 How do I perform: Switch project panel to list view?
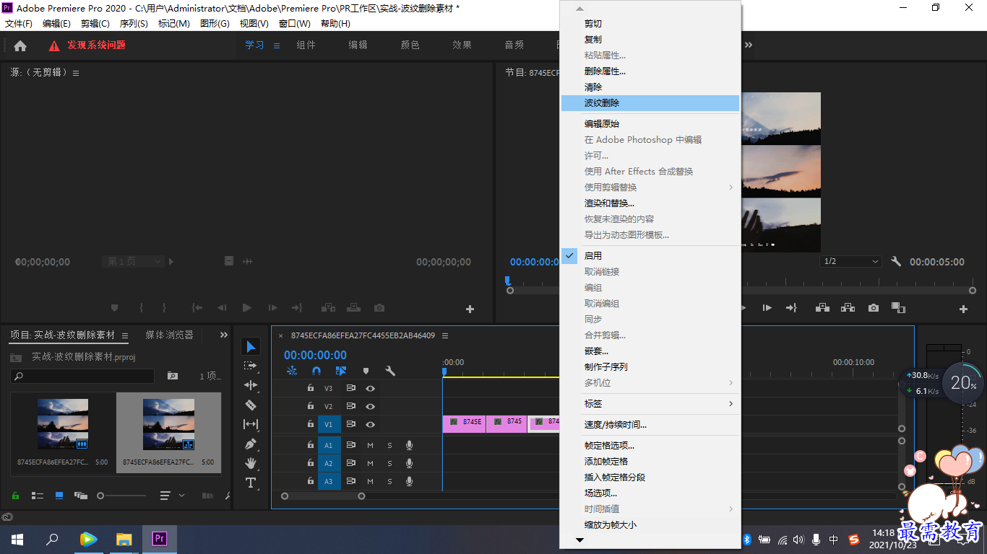coord(37,496)
